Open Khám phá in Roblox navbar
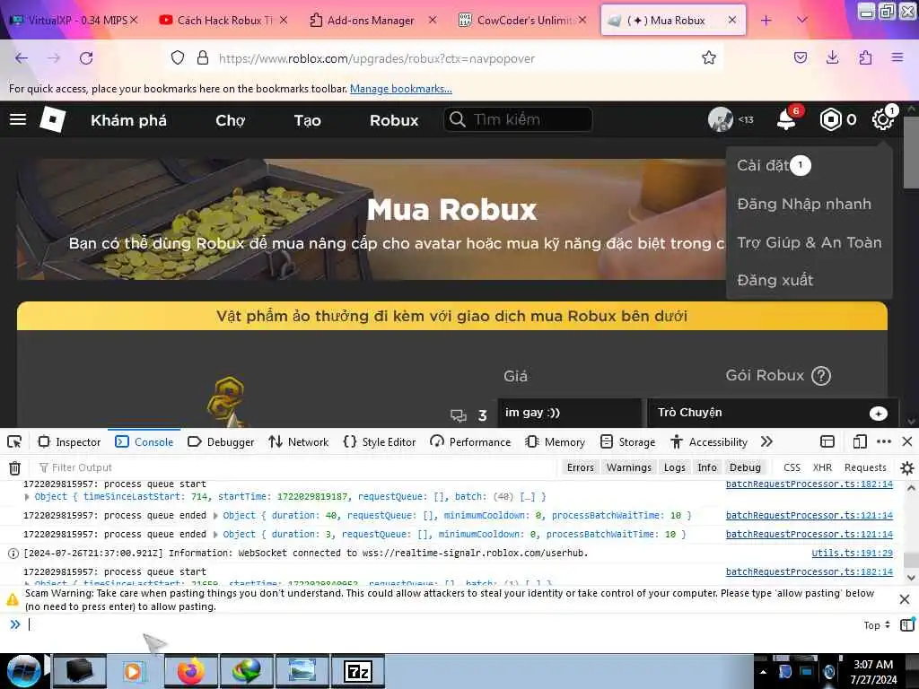Image resolution: width=919 pixels, height=689 pixels. (128, 120)
